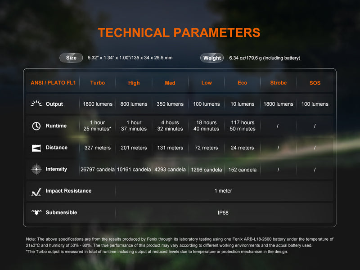Click the Submersible water icon
The width and height of the screenshot is (360, 270).
[x=36, y=212]
